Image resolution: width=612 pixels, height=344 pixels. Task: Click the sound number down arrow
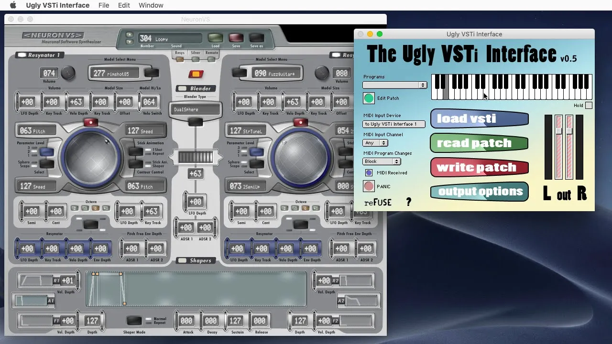[x=129, y=42]
